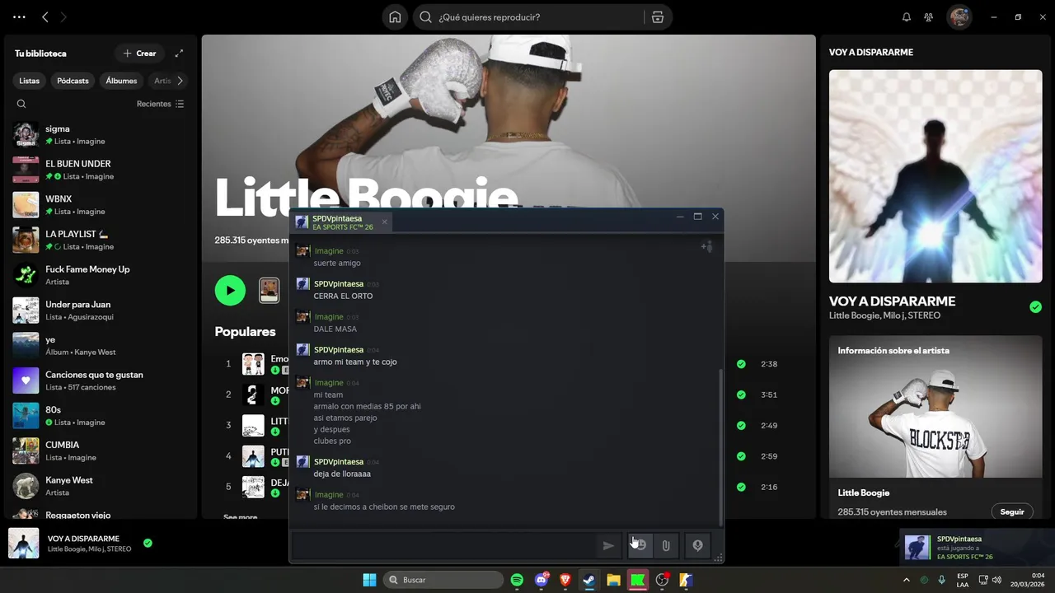Click the Steam chat scrollbar
The width and height of the screenshot is (1055, 593).
(x=721, y=446)
